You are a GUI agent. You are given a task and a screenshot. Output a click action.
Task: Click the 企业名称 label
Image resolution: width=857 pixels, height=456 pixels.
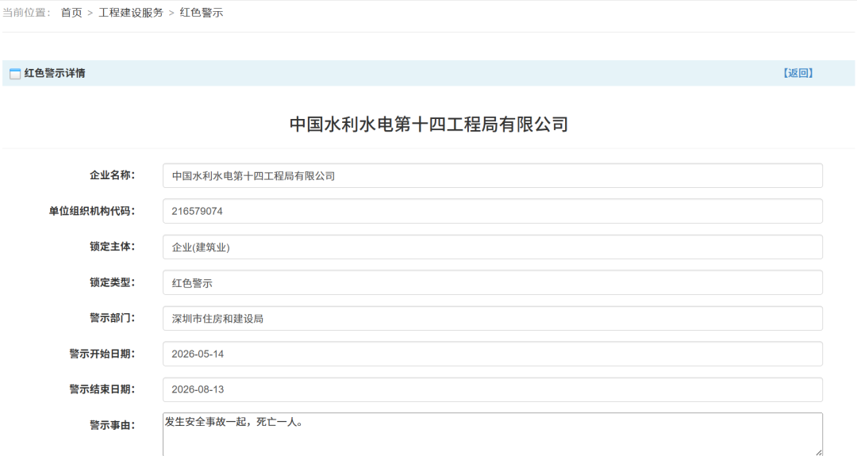pos(112,175)
